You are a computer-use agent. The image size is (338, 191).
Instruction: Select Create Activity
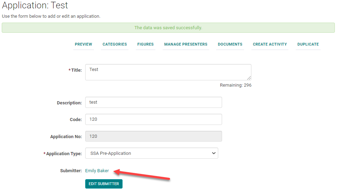coord(270,44)
